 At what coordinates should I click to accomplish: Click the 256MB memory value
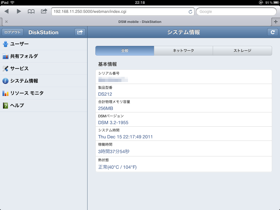(106, 108)
